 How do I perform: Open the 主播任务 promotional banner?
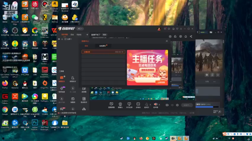click(x=147, y=67)
